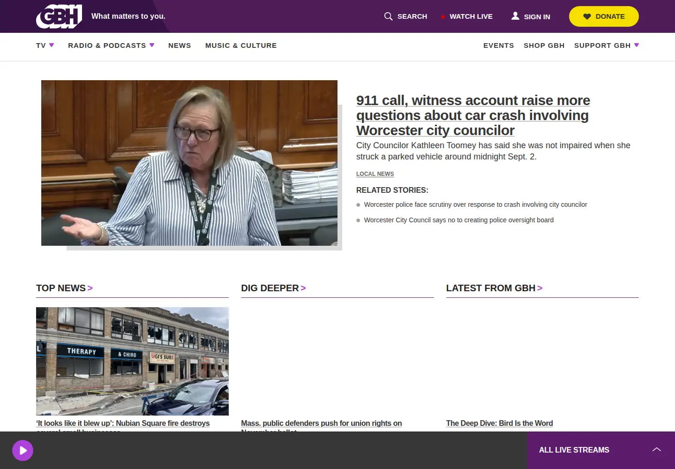Image resolution: width=675 pixels, height=469 pixels.
Task: Open the DIG DEEPER section heading
Action: [270, 288]
